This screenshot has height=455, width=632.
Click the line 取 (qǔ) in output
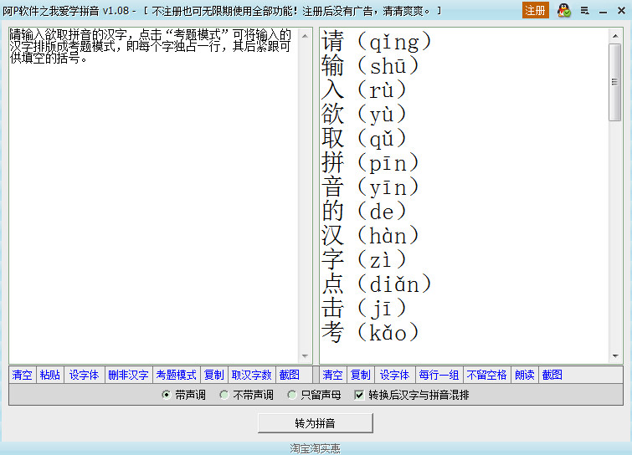pos(363,139)
